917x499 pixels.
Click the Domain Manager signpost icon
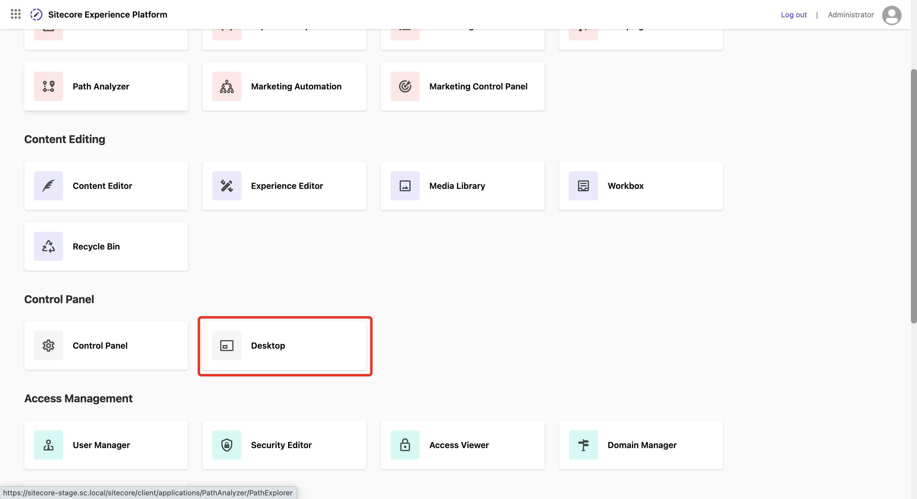pos(583,445)
